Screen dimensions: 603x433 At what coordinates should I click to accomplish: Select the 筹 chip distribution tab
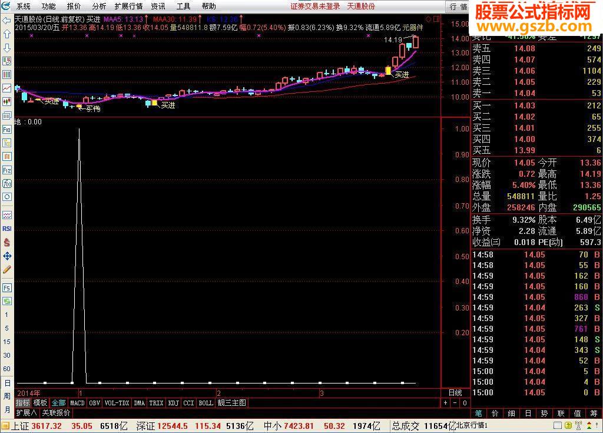[x=594, y=414]
